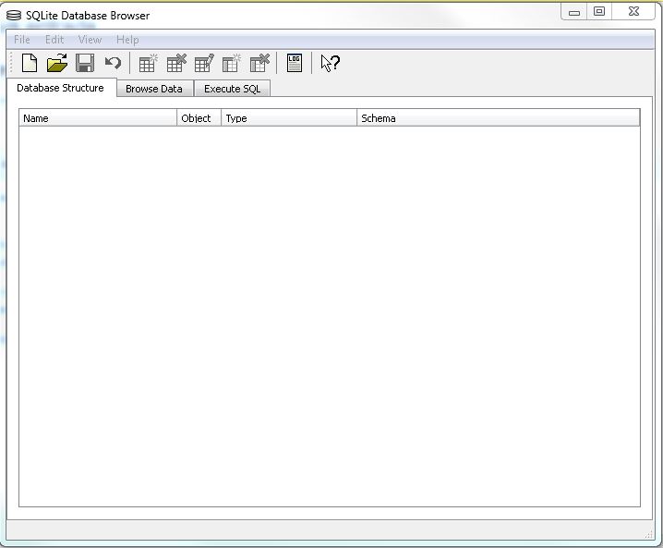Open the View menu
663x548 pixels.
coord(90,40)
